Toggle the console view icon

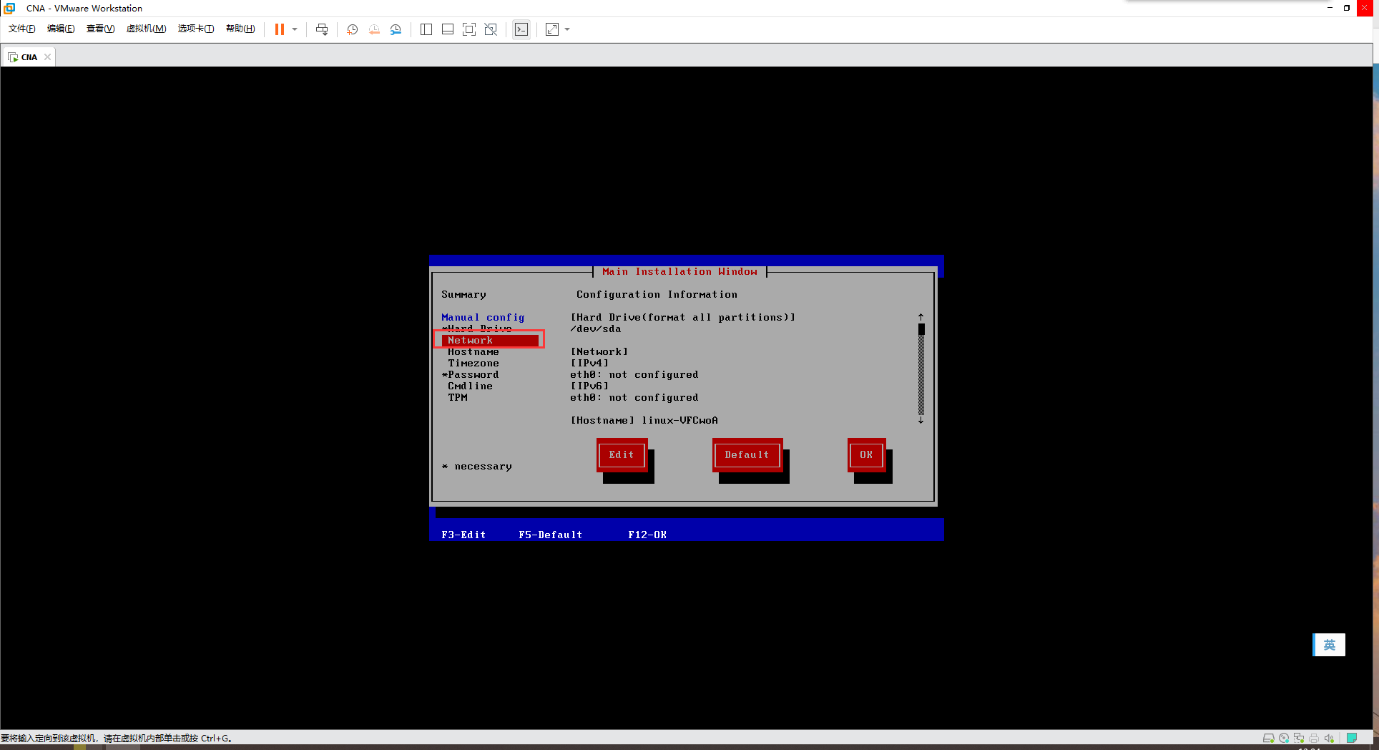click(521, 29)
